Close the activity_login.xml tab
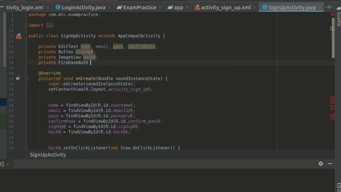 tap(48, 7)
